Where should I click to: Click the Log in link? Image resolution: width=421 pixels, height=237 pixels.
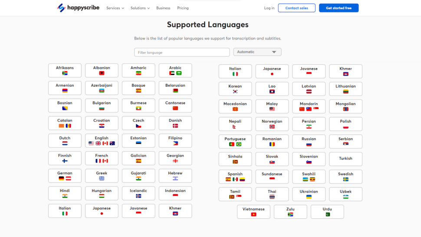(x=269, y=8)
